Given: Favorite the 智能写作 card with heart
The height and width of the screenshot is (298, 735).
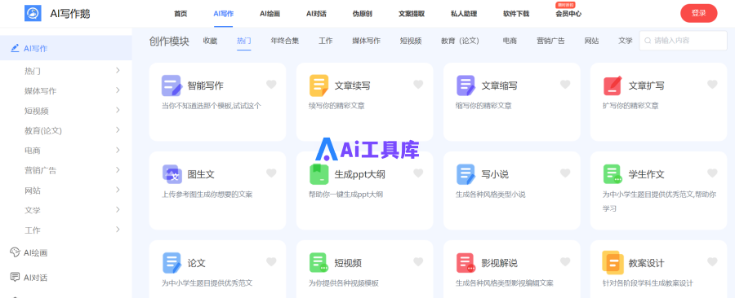Looking at the screenshot, I should (x=271, y=85).
